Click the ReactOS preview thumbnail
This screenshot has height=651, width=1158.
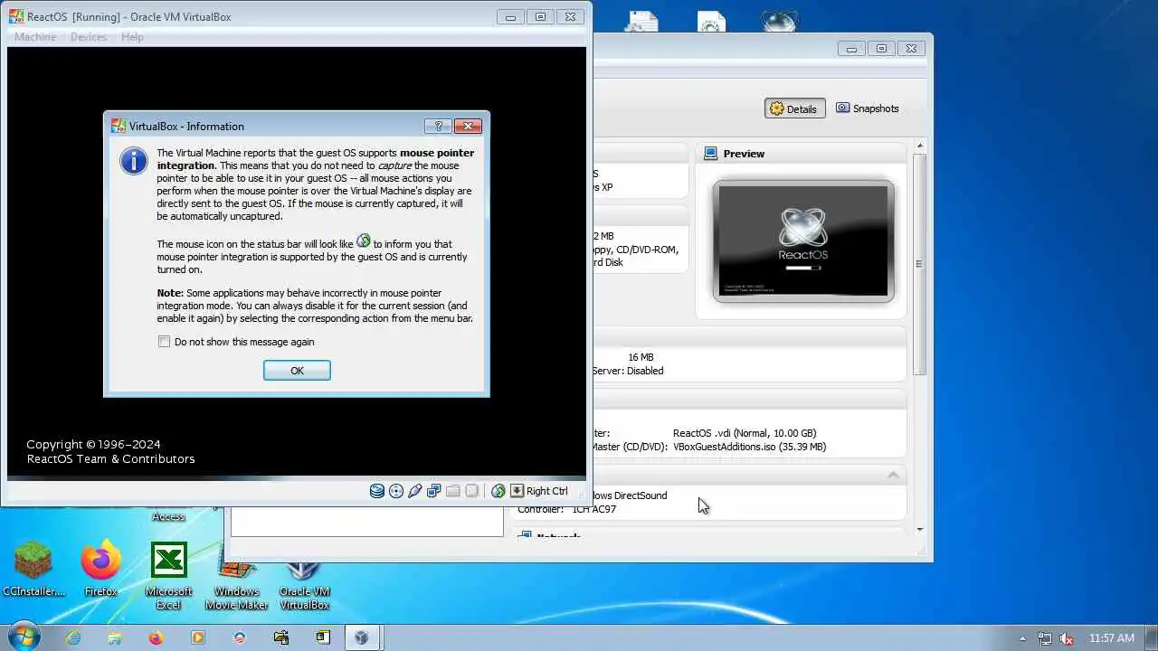coord(803,241)
